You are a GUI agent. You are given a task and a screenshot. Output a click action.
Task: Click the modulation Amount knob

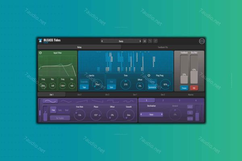coord(175,115)
